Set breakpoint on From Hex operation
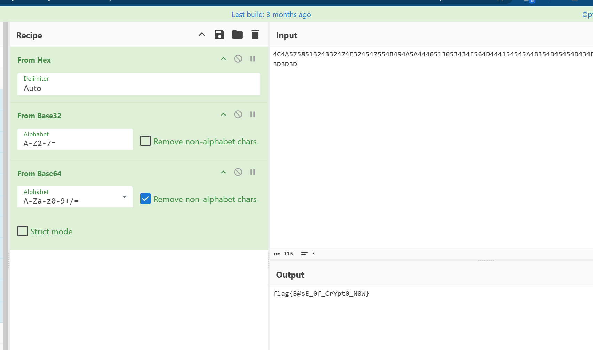Viewport: 593px width, 350px height. tap(253, 59)
